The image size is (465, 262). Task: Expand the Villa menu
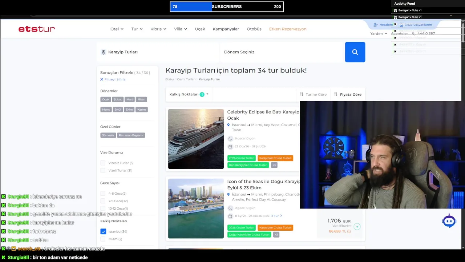click(181, 29)
